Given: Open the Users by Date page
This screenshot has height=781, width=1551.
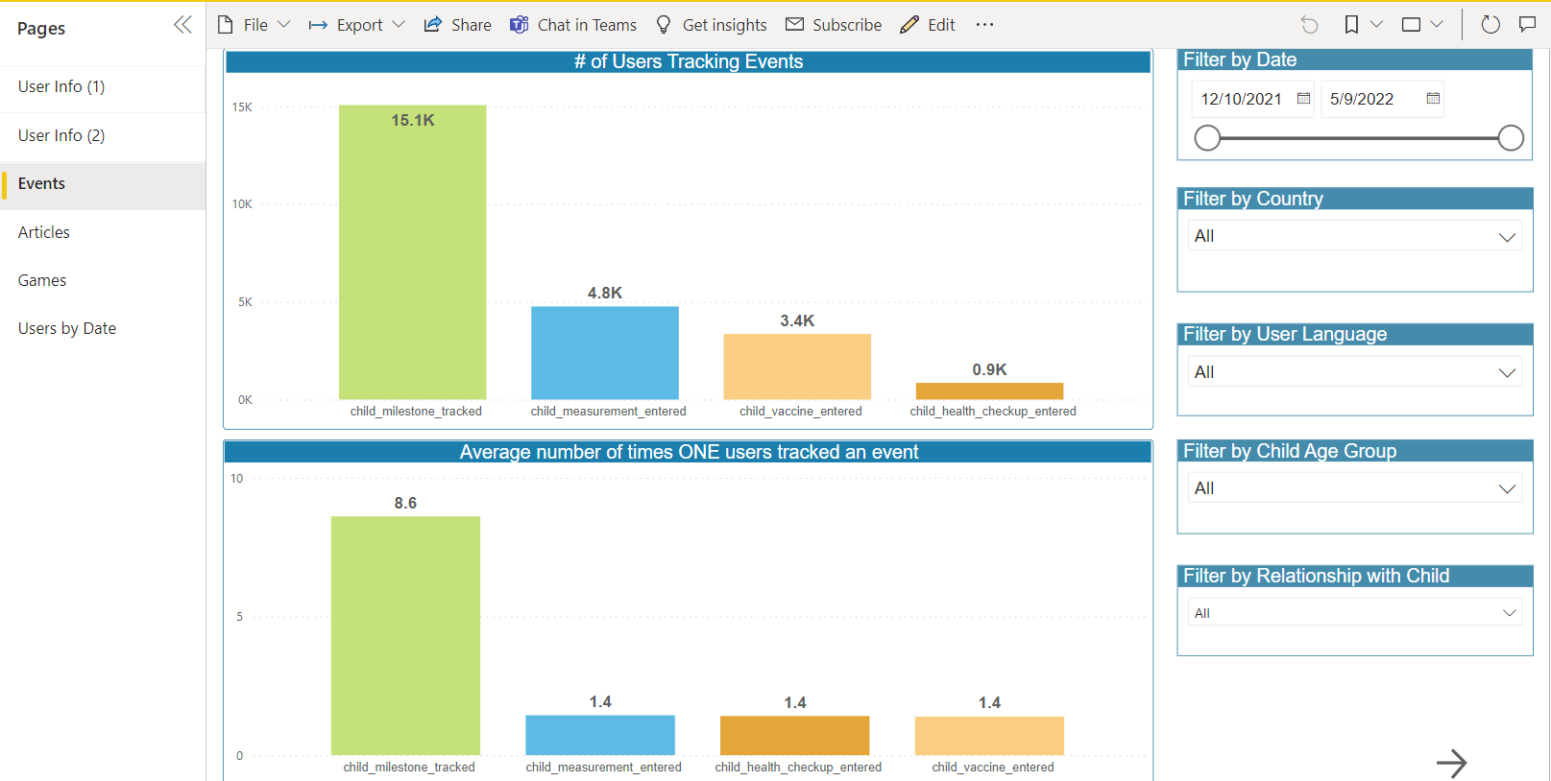Looking at the screenshot, I should tap(103, 329).
